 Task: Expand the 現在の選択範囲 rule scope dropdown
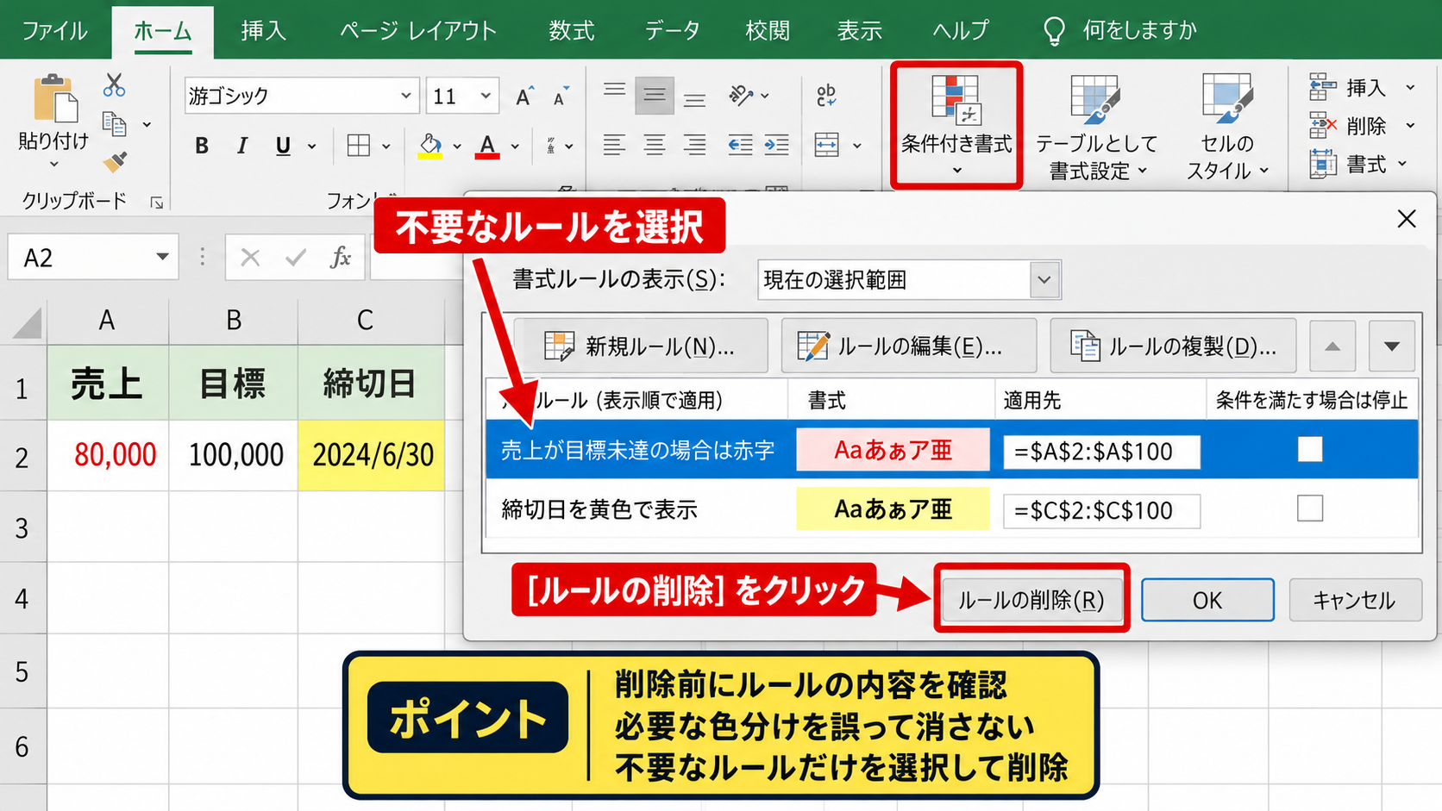tap(1044, 280)
